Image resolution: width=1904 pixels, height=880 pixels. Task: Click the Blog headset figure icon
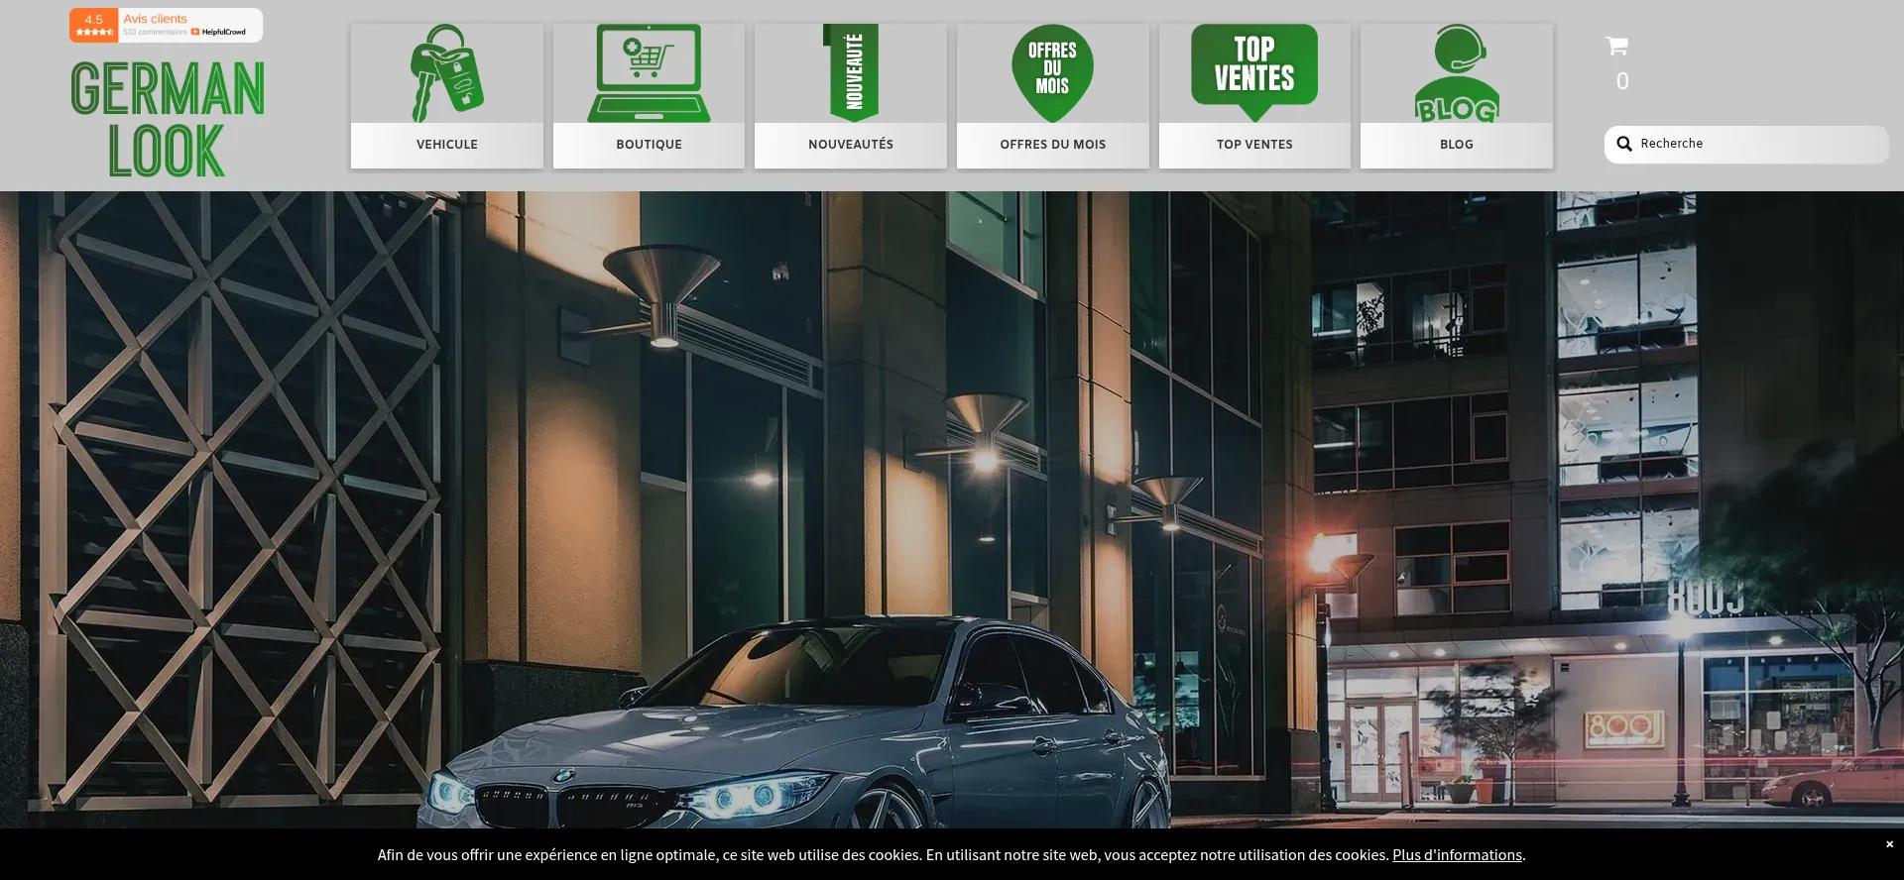[1456, 73]
